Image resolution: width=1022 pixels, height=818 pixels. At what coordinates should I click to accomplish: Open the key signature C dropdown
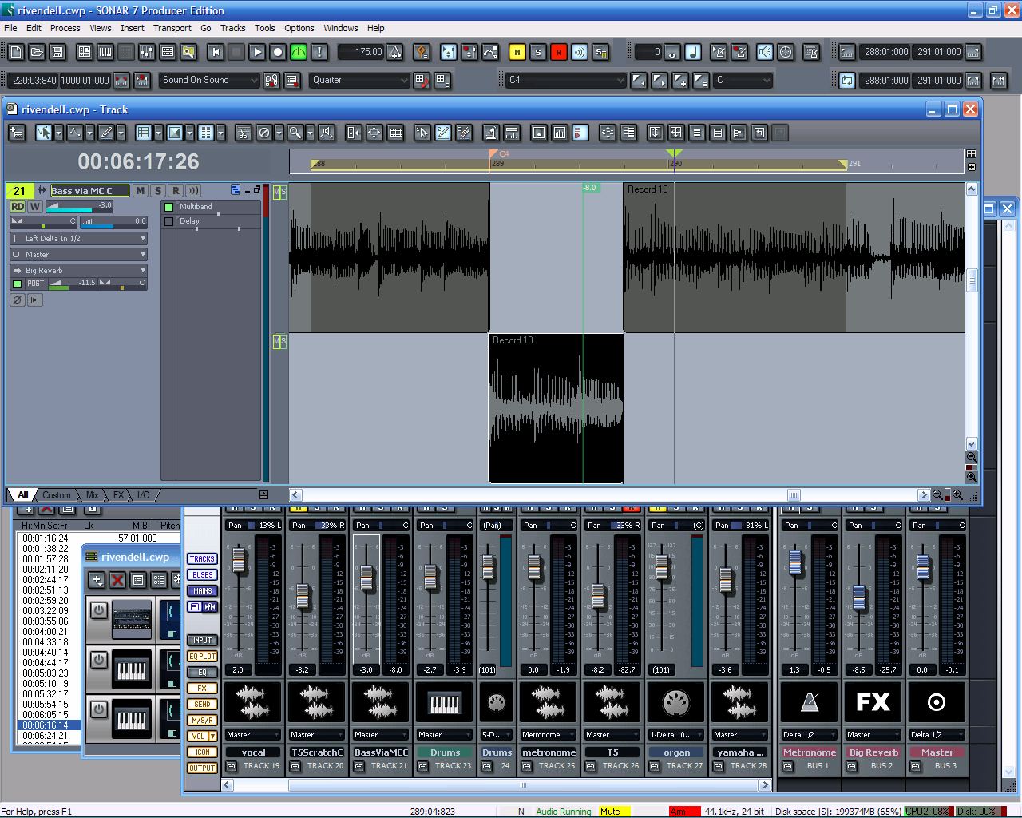pos(743,80)
